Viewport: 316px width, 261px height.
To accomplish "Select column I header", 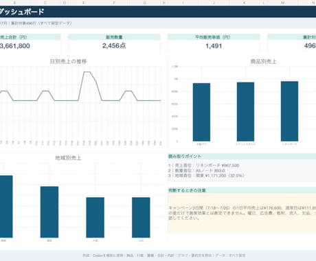I will pos(183,3).
